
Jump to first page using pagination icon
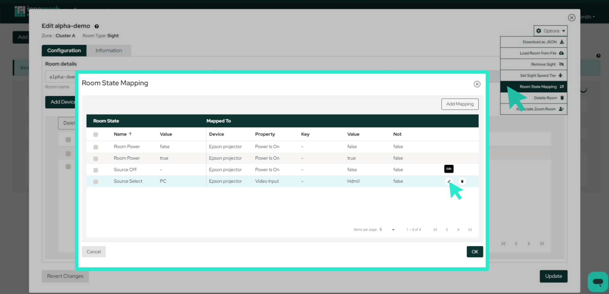435,229
